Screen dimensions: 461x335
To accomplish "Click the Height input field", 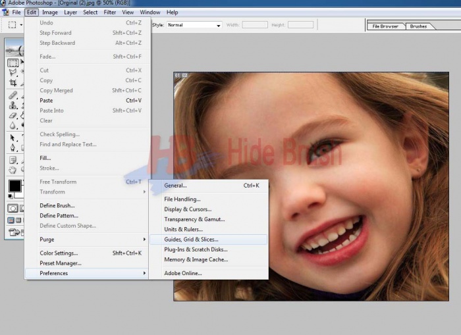I will [x=300, y=25].
